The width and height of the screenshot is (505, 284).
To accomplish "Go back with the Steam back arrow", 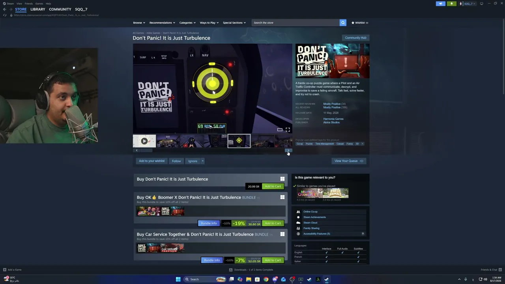I will tap(5, 9).
